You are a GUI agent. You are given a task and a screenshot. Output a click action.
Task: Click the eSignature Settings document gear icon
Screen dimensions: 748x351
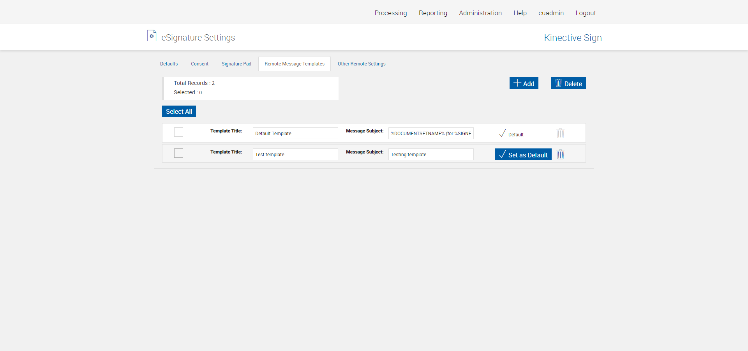(x=152, y=36)
